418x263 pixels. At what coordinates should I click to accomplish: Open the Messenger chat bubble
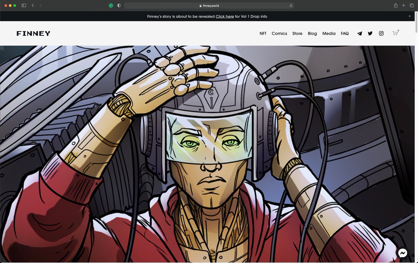point(403,253)
